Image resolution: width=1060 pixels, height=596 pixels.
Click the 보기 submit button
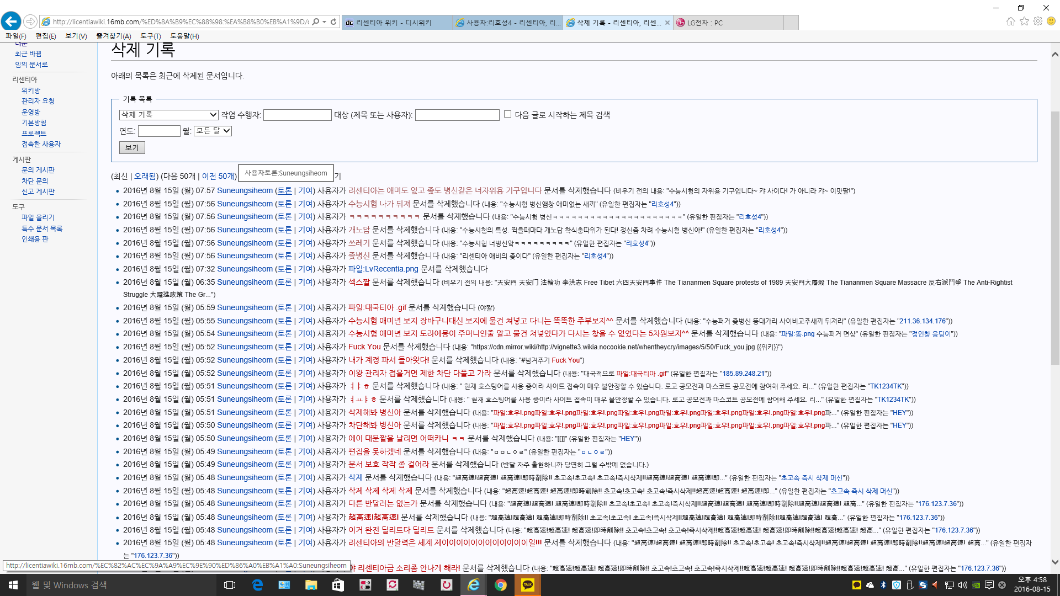(132, 147)
